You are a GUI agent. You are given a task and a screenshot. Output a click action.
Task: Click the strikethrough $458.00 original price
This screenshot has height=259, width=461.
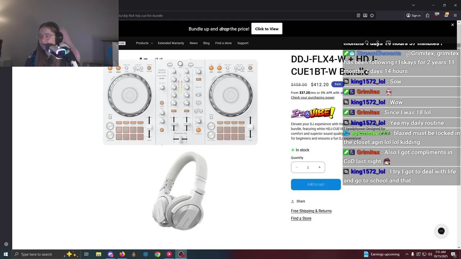pos(299,85)
